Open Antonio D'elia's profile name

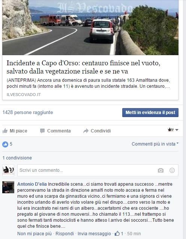[32, 184]
